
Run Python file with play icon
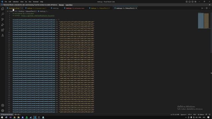click(202, 8)
